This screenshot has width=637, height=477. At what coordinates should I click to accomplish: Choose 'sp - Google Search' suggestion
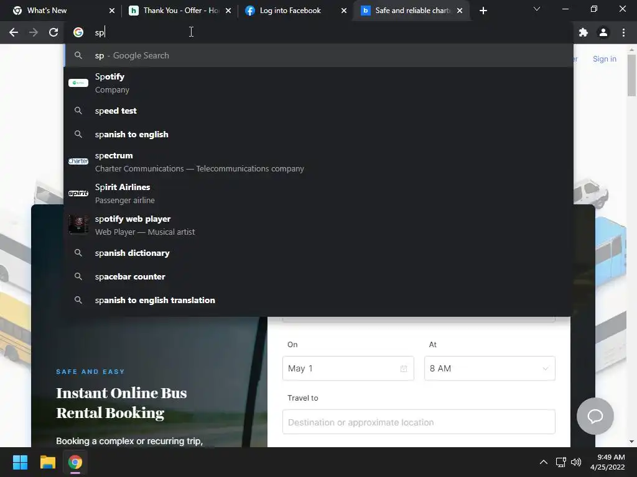pyautogui.click(x=318, y=55)
